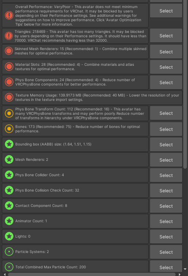Click the red circle icon next to Skinned Mesh Renderers

9,51
